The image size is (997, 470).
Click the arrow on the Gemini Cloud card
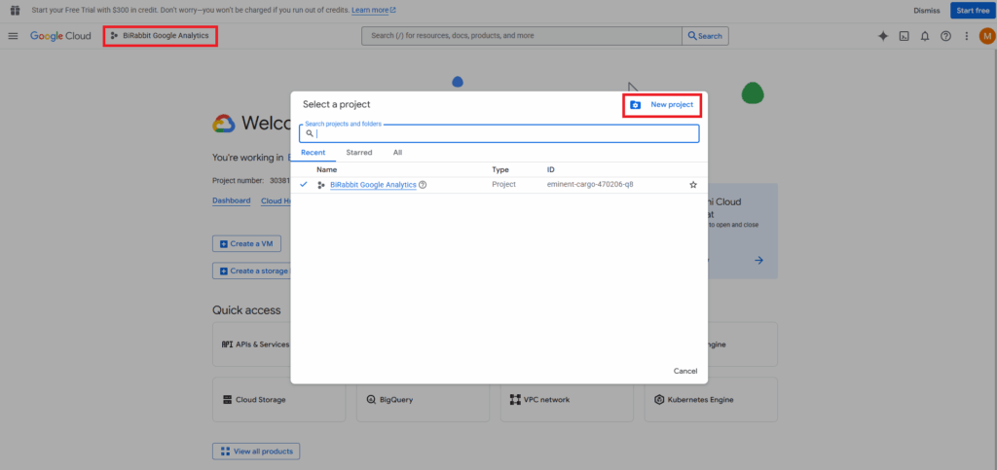tap(758, 261)
